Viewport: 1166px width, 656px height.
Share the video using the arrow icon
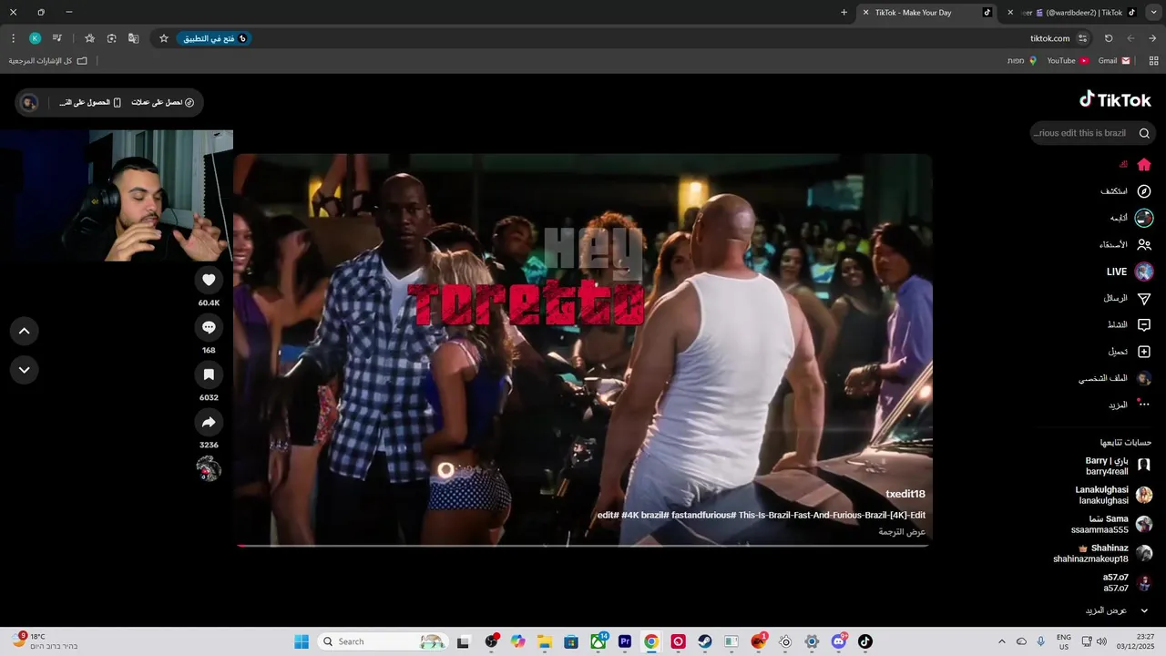(209, 421)
